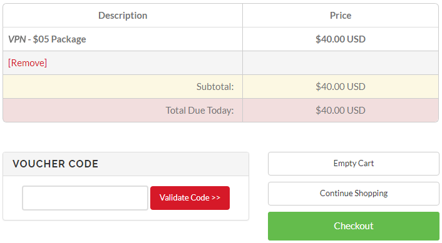Click the $05 Package product name

(x=59, y=39)
